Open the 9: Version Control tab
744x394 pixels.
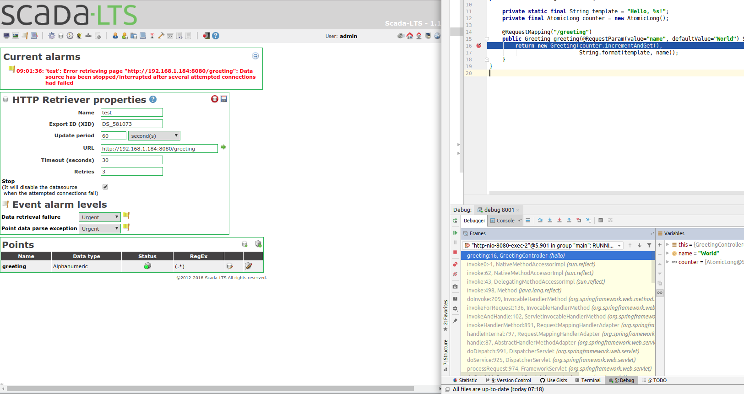pos(508,380)
